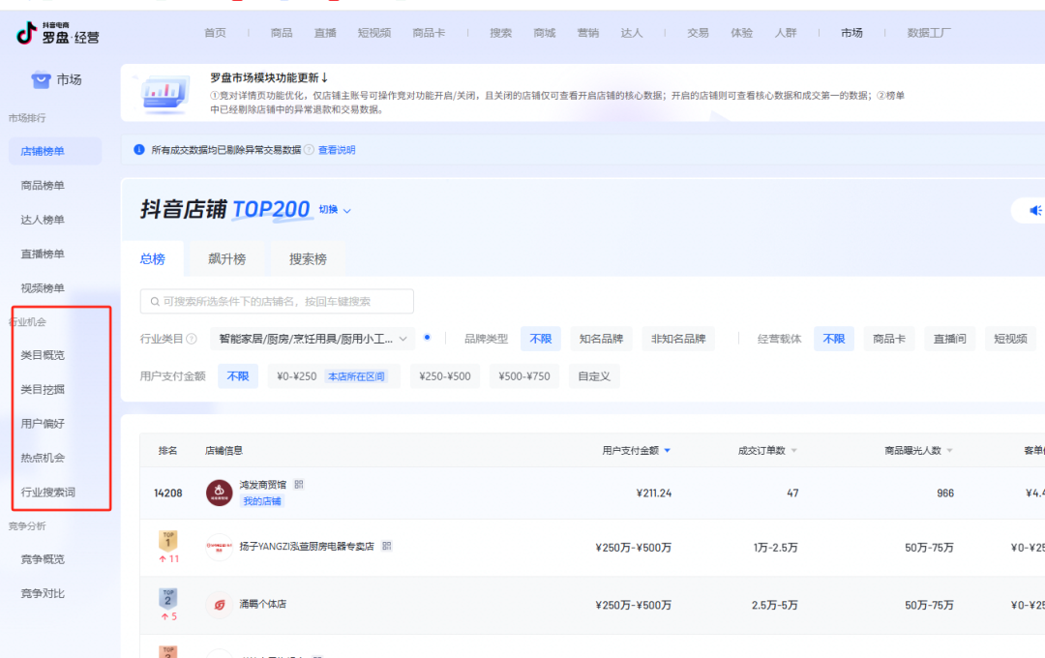Open 数据工厂 in top navigation
The height and width of the screenshot is (658, 1045).
pyautogui.click(x=929, y=33)
